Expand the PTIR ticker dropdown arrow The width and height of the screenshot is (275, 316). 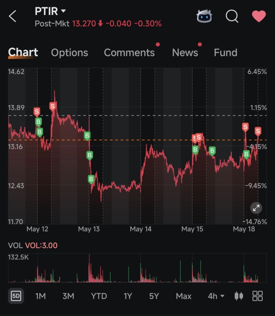[63, 11]
